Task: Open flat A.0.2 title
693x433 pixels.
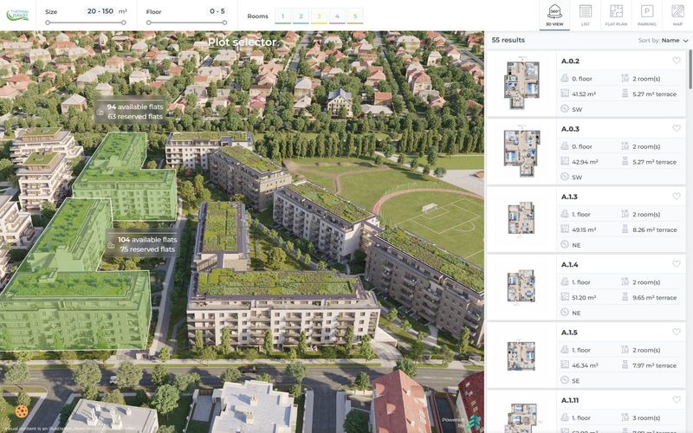Action: pos(570,61)
